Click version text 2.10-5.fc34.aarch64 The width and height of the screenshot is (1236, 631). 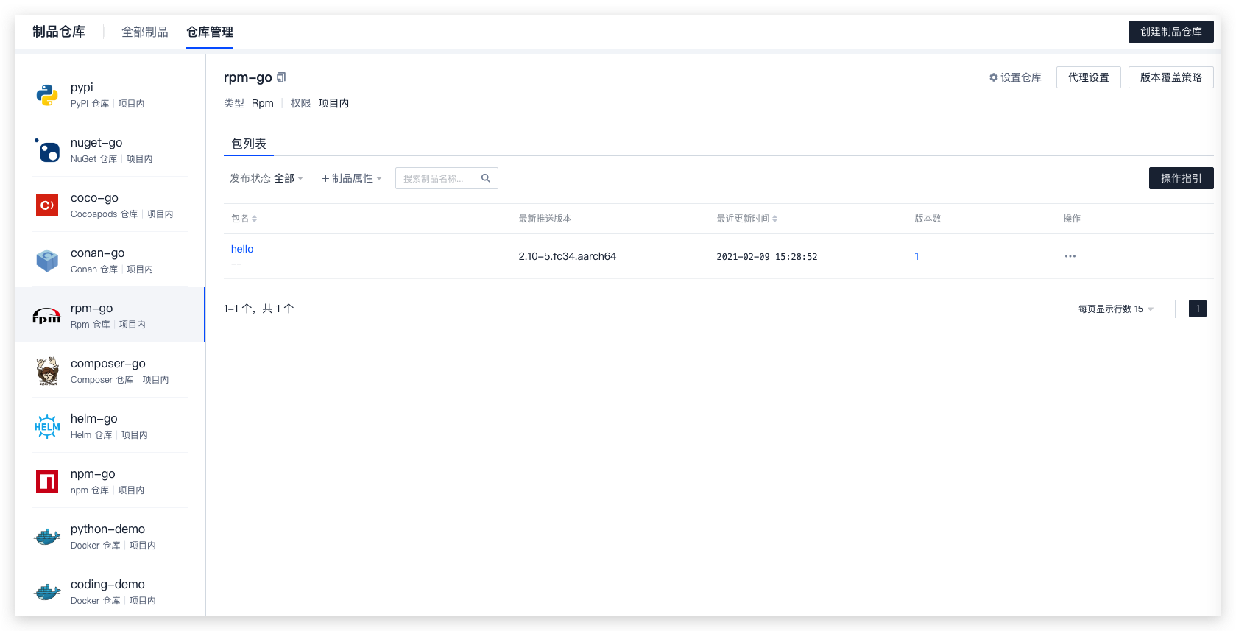coord(568,256)
